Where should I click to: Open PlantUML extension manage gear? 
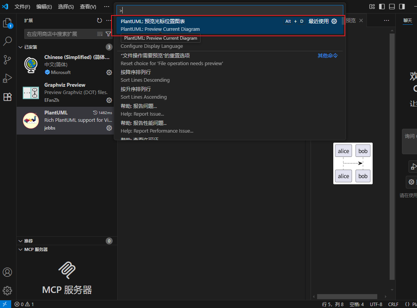(x=109, y=128)
